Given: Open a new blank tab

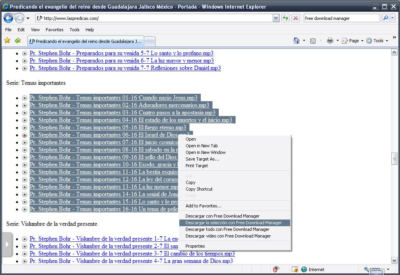Looking at the screenshot, I should click(x=150, y=41).
